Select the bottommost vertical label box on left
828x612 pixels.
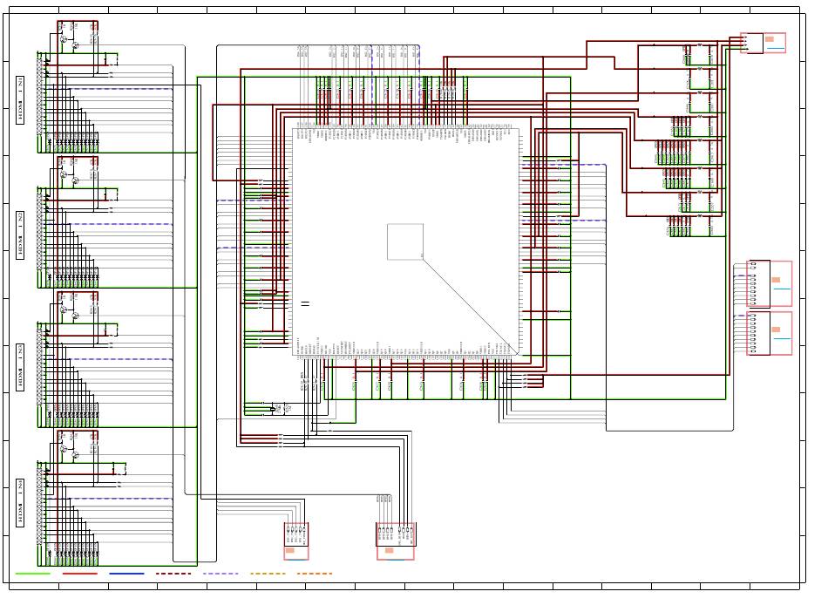click(x=20, y=503)
